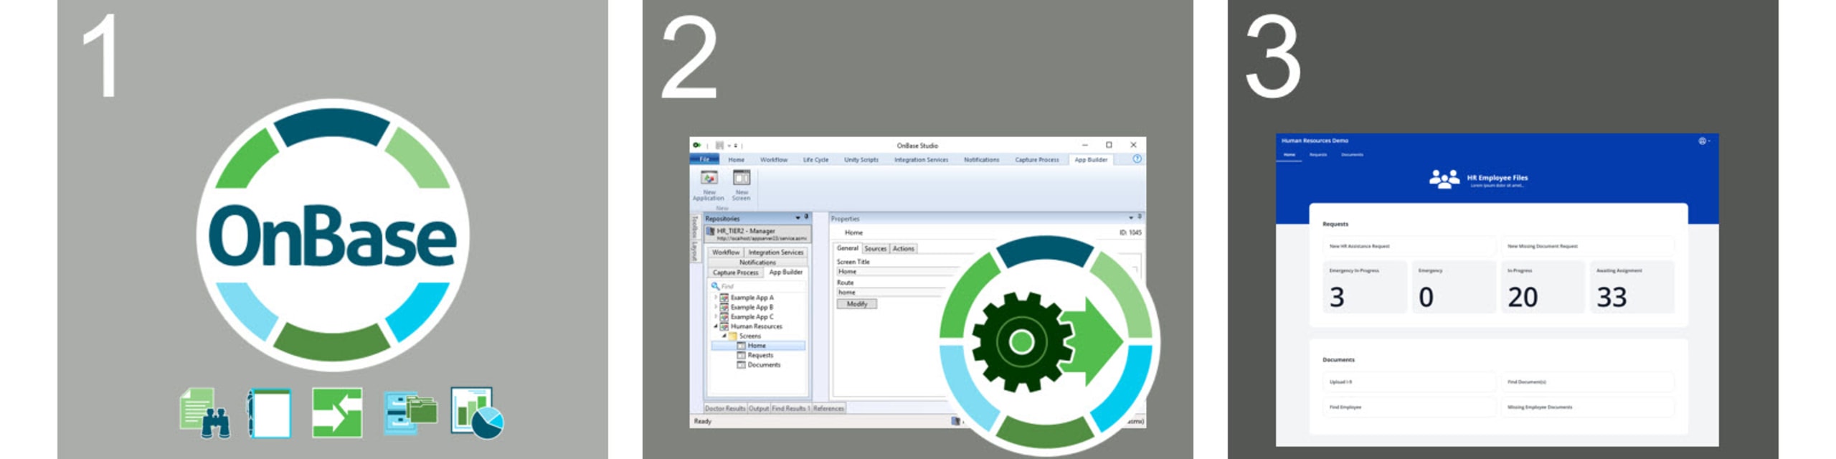This screenshot has width=1836, height=459.
Task: Click Missing Employee Documents button
Action: [1587, 407]
